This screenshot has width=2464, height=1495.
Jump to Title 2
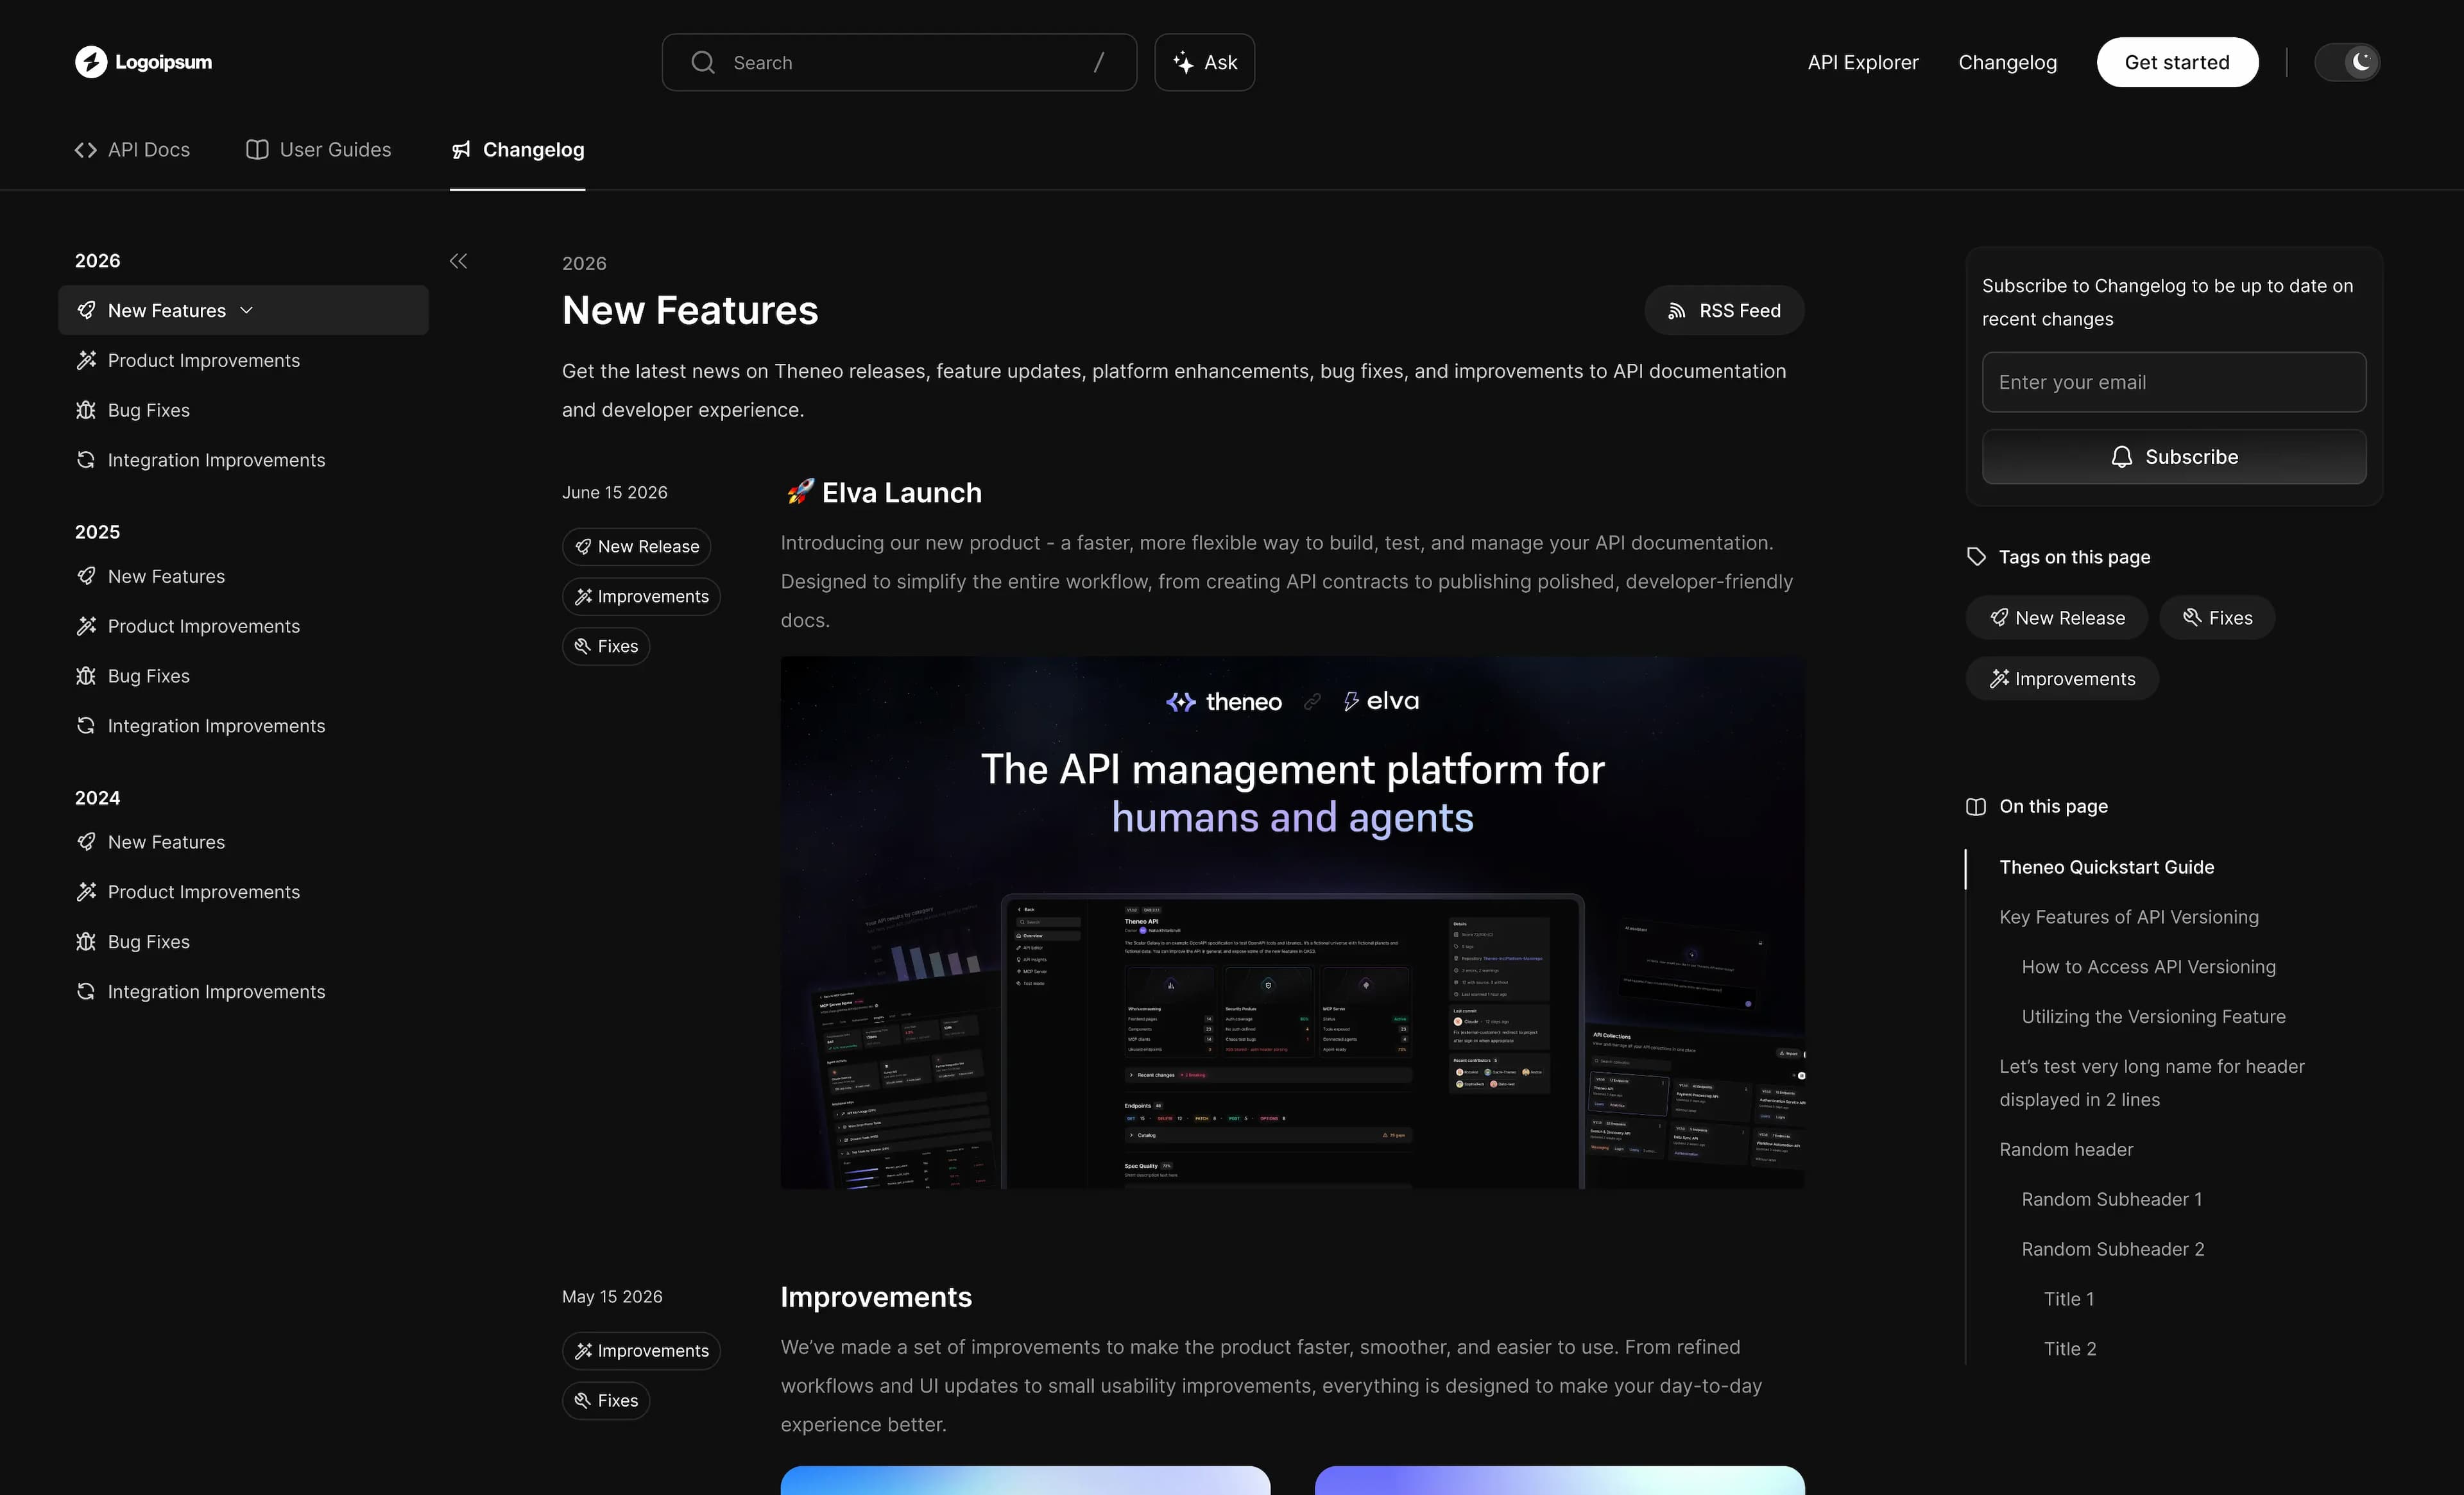[x=2070, y=1350]
